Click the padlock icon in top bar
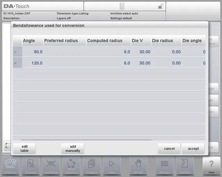The width and height of the screenshot is (222, 177). pos(161,6)
